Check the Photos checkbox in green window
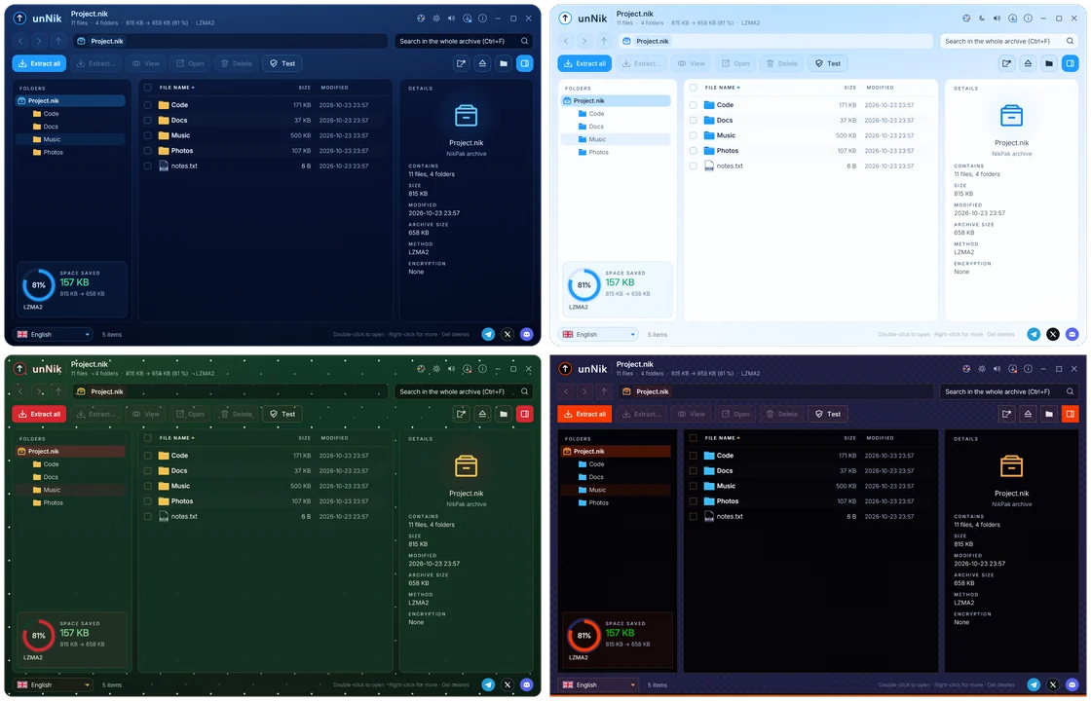Screen dimensions: 1091x701 [x=147, y=501]
